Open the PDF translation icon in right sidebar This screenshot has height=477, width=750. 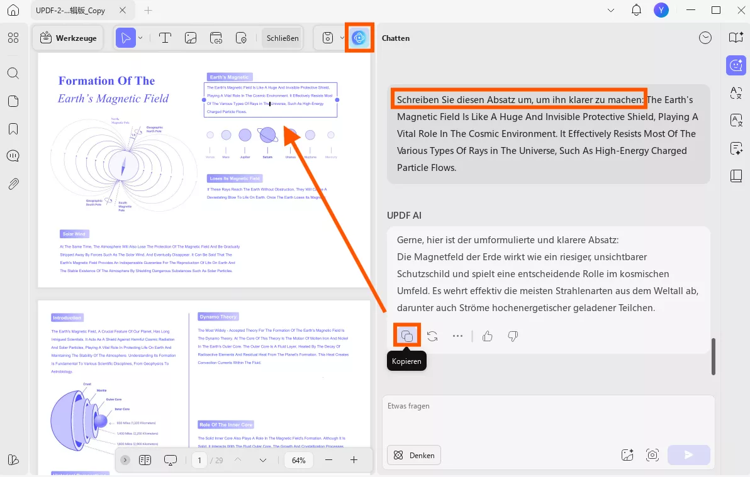(736, 121)
